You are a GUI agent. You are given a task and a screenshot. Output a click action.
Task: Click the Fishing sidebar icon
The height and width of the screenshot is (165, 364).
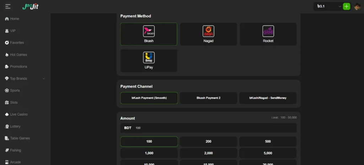(x=7, y=150)
